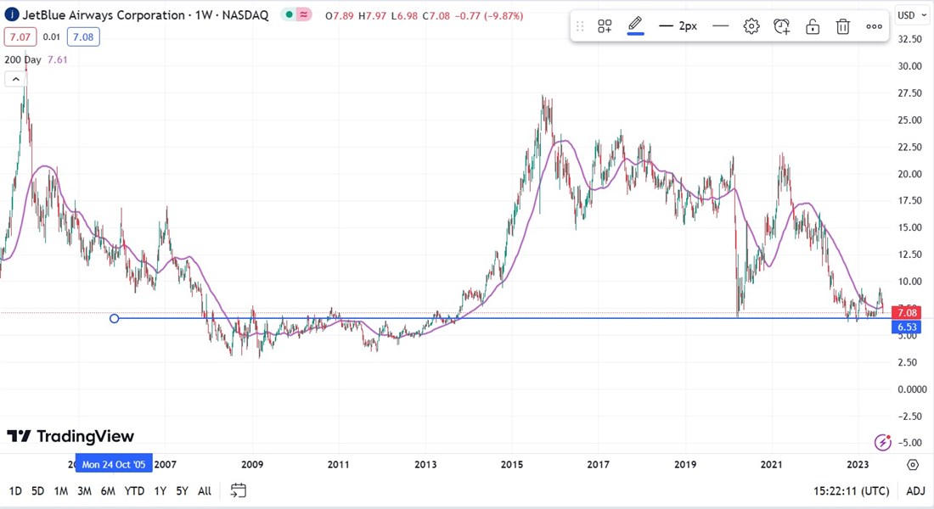934x509 pixels.
Task: Click the 7.61 moving average value
Action: tap(58, 59)
